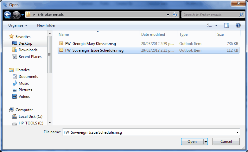Viewport: 248px width, 152px height.
Task: Open Music library
Action: point(24,83)
